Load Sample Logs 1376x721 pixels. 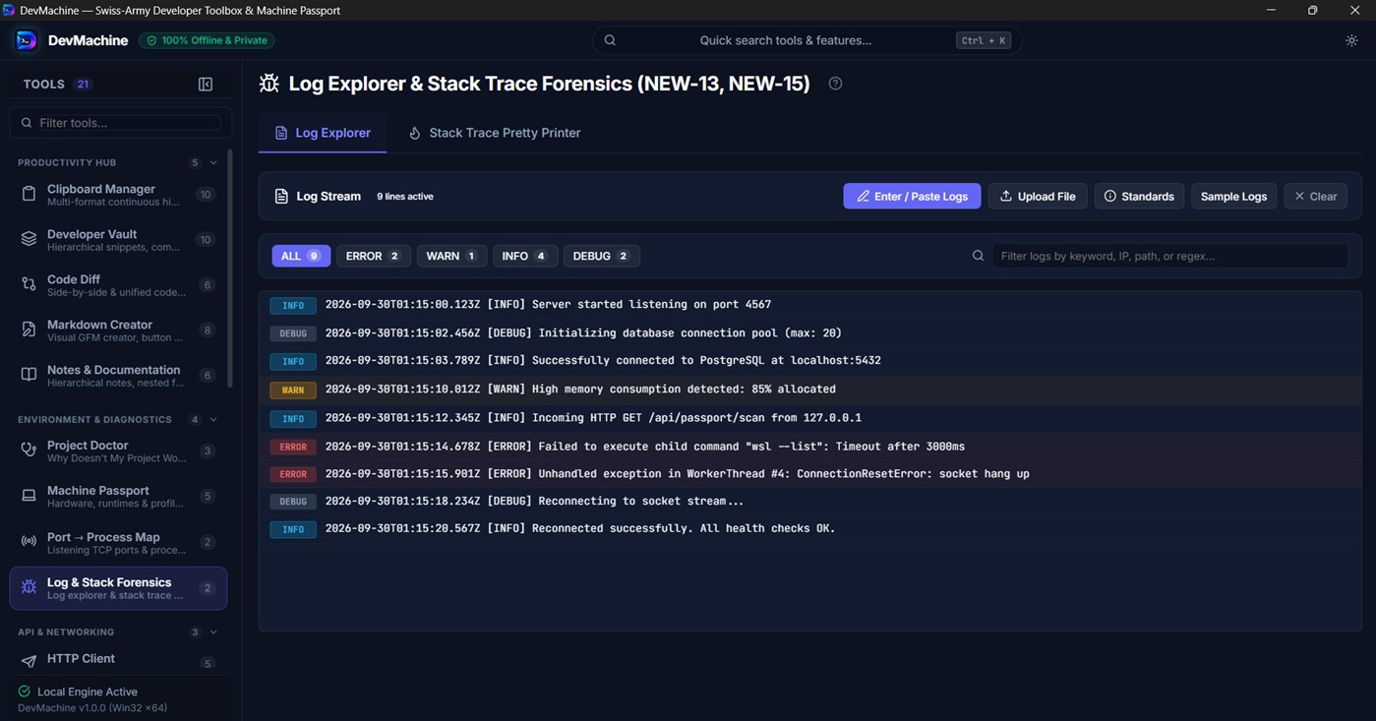tap(1233, 197)
